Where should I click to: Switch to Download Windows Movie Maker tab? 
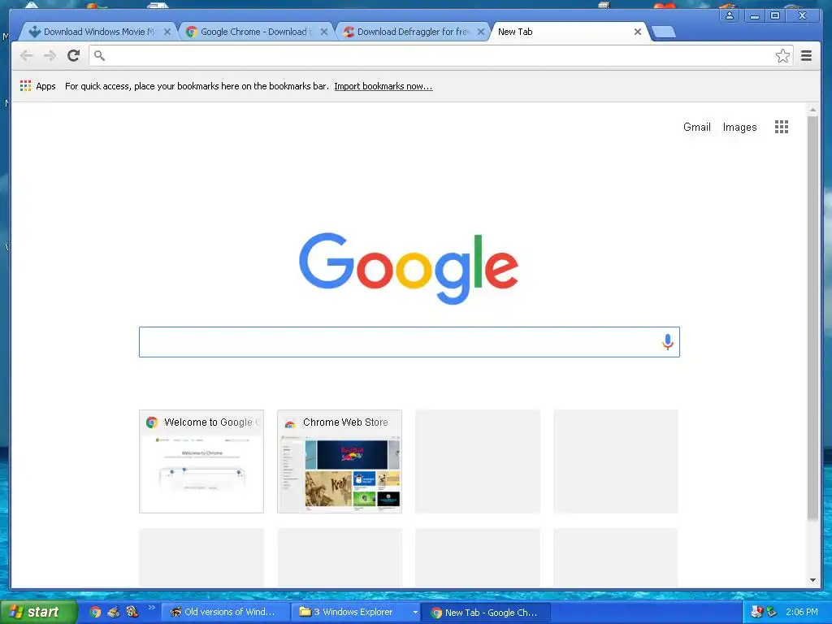pos(98,32)
